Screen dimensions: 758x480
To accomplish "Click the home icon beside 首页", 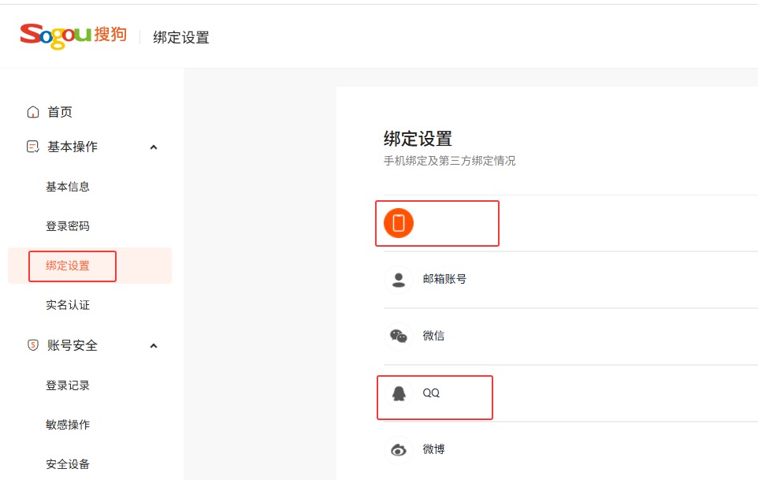I will click(33, 112).
